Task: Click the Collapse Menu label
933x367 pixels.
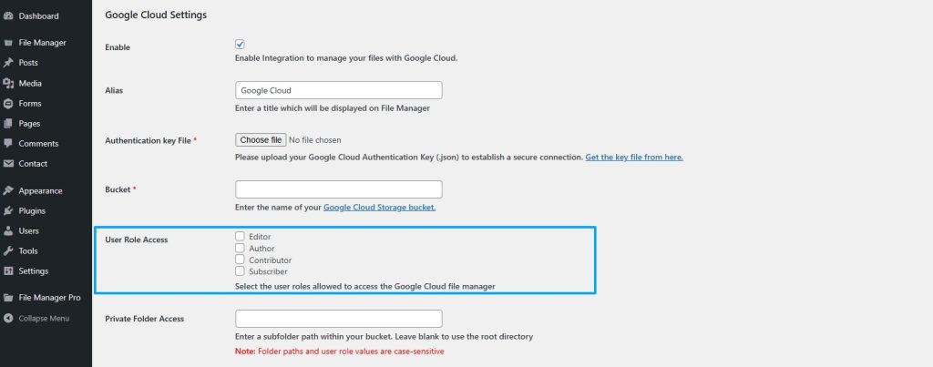Action: coord(44,318)
